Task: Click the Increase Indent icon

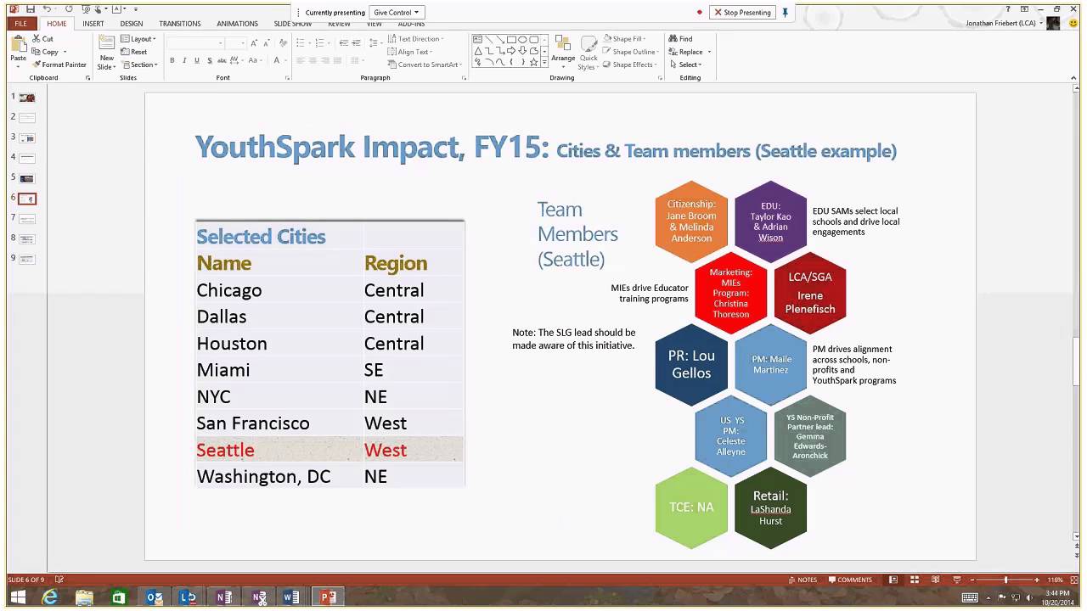Action: [x=357, y=43]
